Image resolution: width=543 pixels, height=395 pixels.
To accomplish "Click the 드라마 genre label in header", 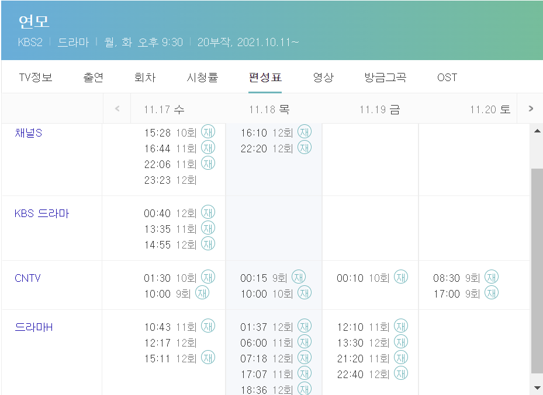I will 73,42.
